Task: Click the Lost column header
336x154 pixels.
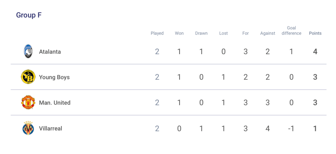Action: point(224,33)
